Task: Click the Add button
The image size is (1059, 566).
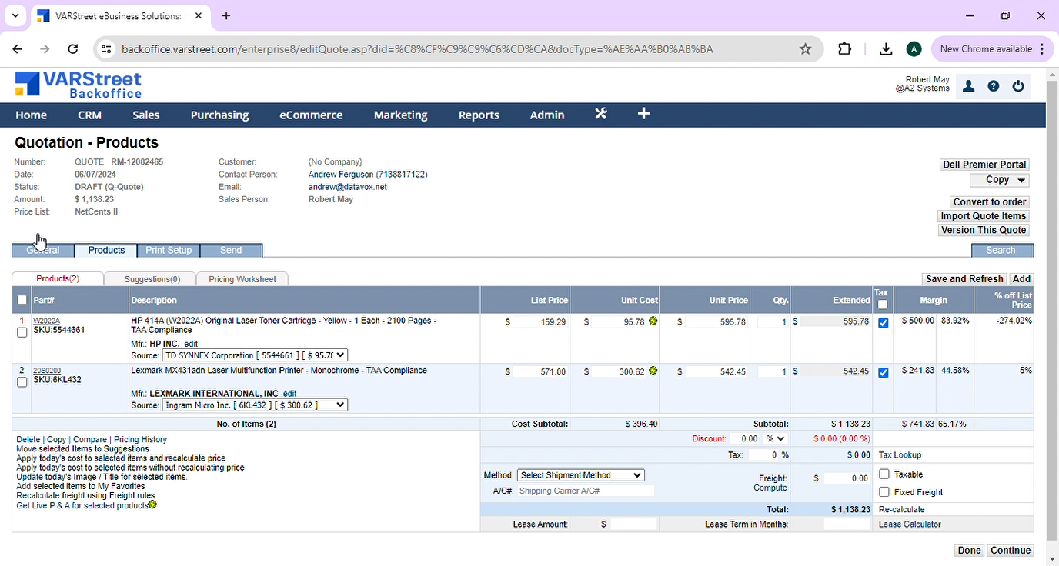Action: click(1021, 279)
